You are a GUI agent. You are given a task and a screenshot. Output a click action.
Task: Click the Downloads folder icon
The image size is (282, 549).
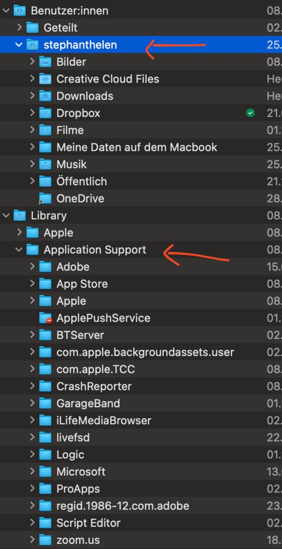[x=45, y=96]
